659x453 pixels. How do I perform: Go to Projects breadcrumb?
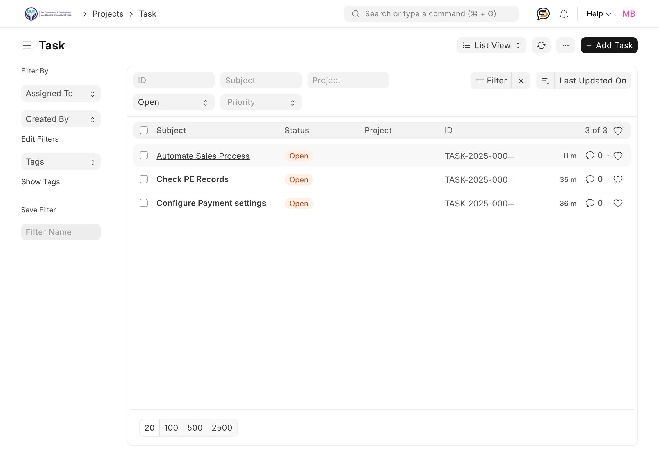tap(108, 14)
